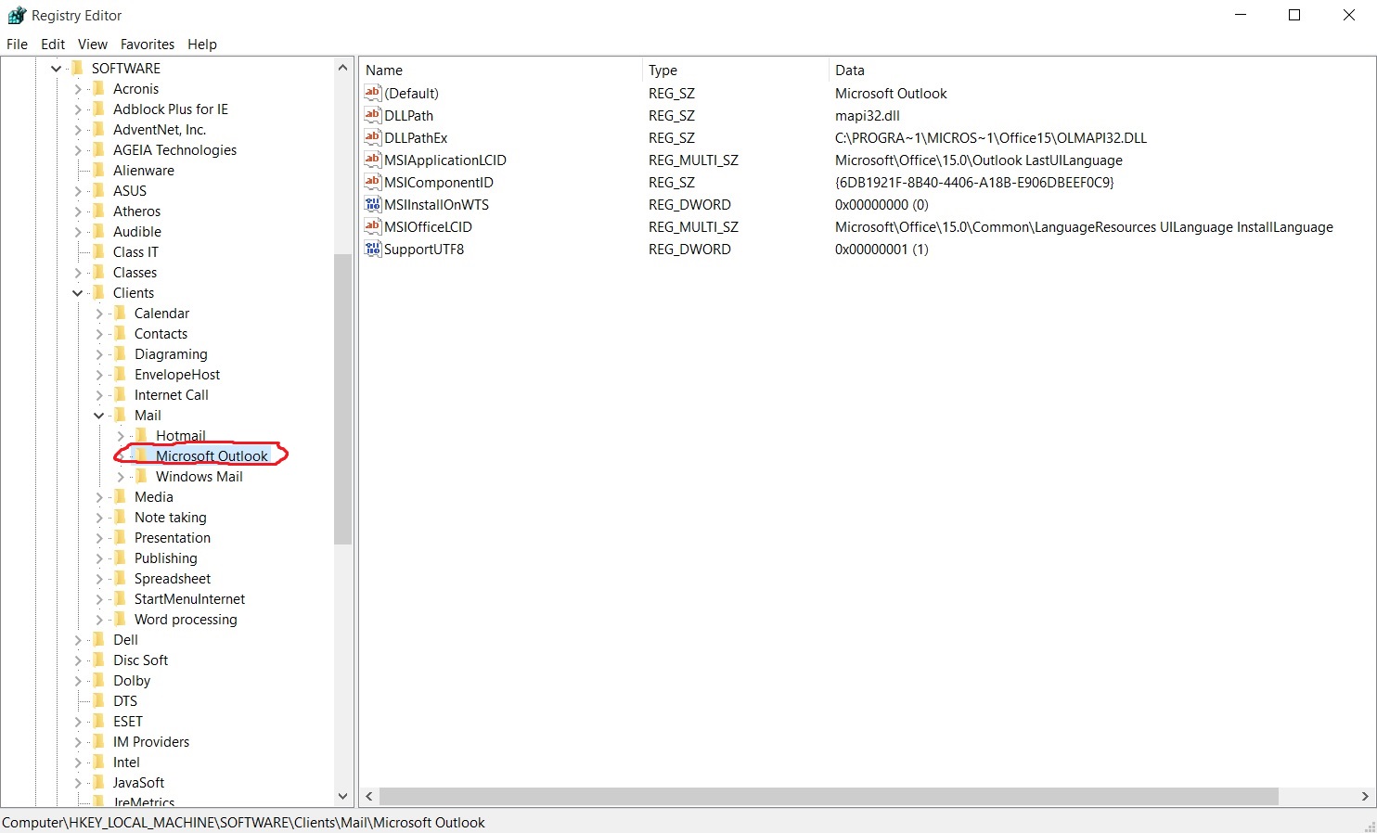Select the Class IT key
This screenshot has width=1377, height=833.
(x=135, y=251)
